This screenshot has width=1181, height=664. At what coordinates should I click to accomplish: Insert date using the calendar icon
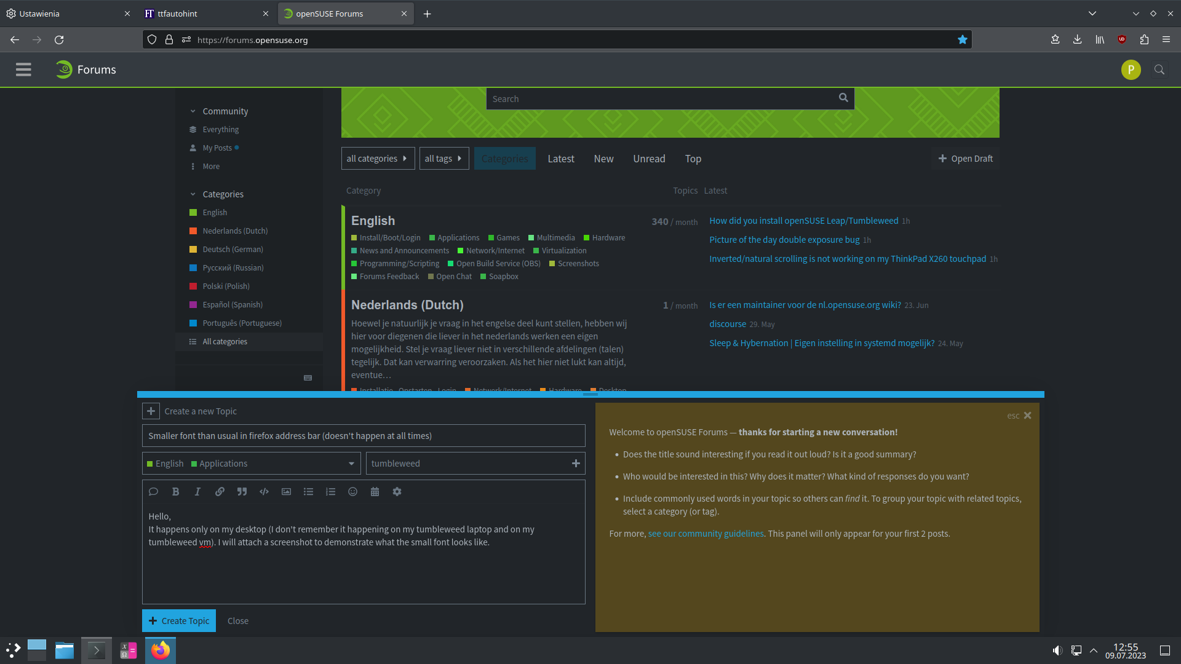(375, 492)
